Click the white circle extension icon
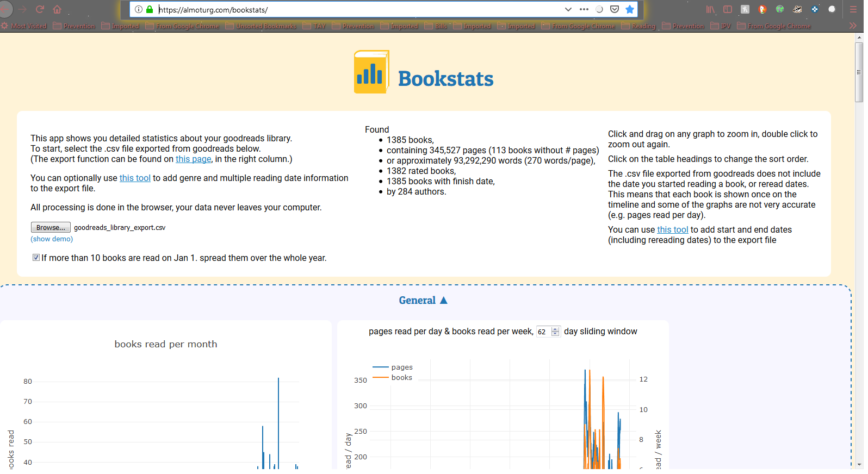The image size is (868, 474). click(832, 9)
